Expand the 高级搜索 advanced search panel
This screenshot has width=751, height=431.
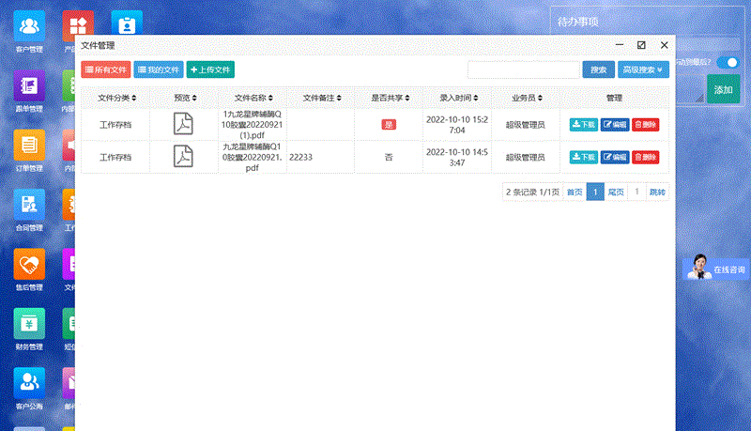click(643, 69)
